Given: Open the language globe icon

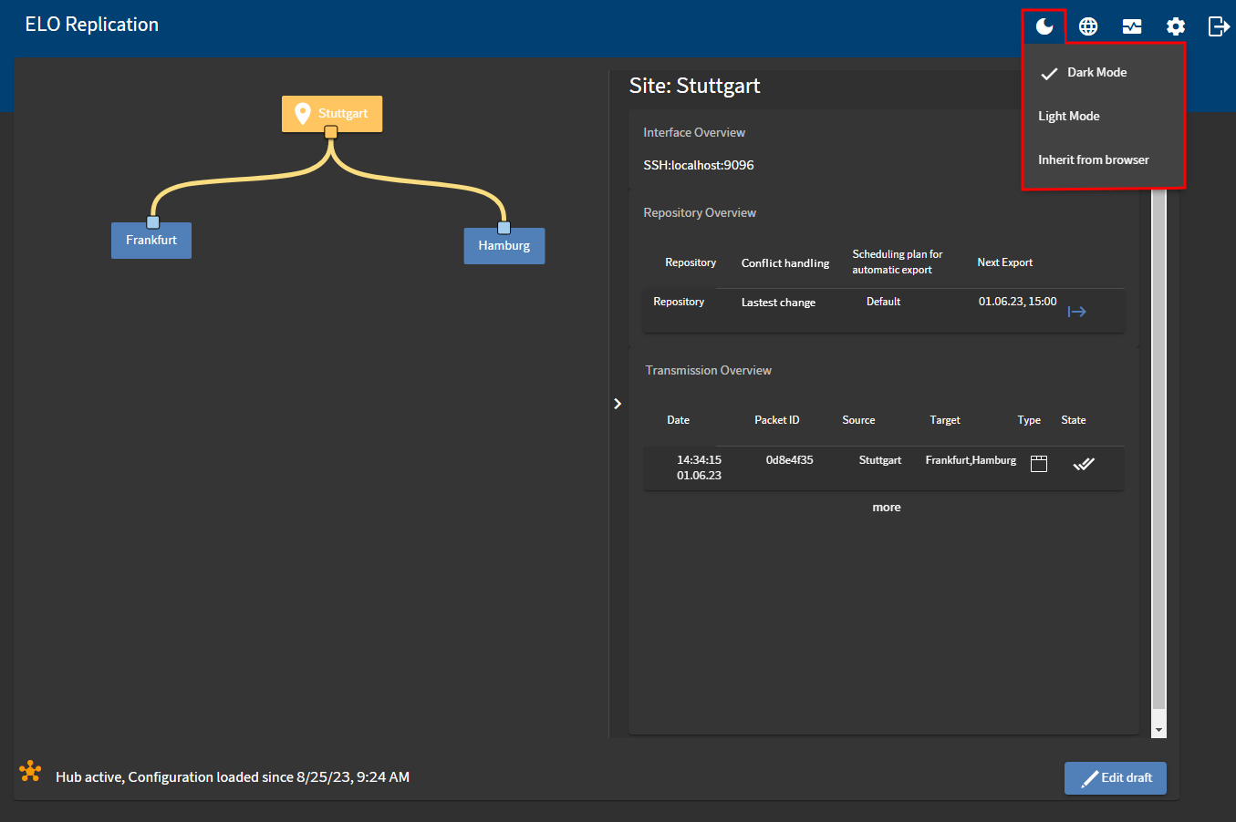Looking at the screenshot, I should click(1088, 26).
